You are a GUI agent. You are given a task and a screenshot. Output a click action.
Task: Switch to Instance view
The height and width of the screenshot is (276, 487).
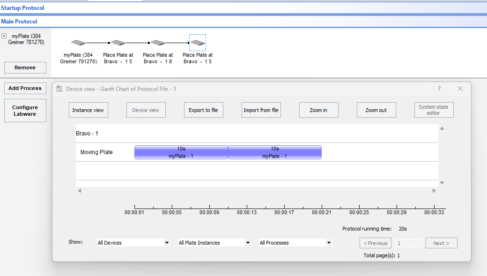pyautogui.click(x=88, y=110)
